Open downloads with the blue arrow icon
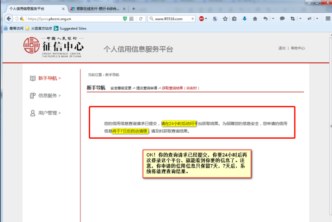332x222 pixels. click(x=244, y=19)
